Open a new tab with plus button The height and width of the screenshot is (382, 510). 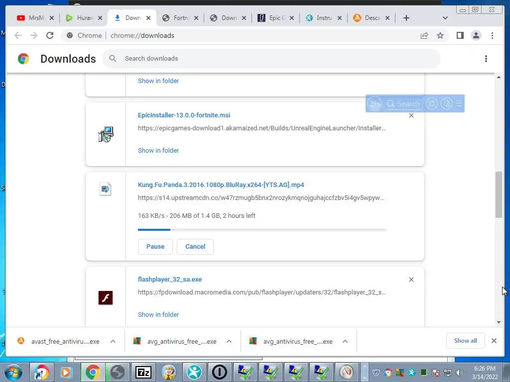coord(406,18)
